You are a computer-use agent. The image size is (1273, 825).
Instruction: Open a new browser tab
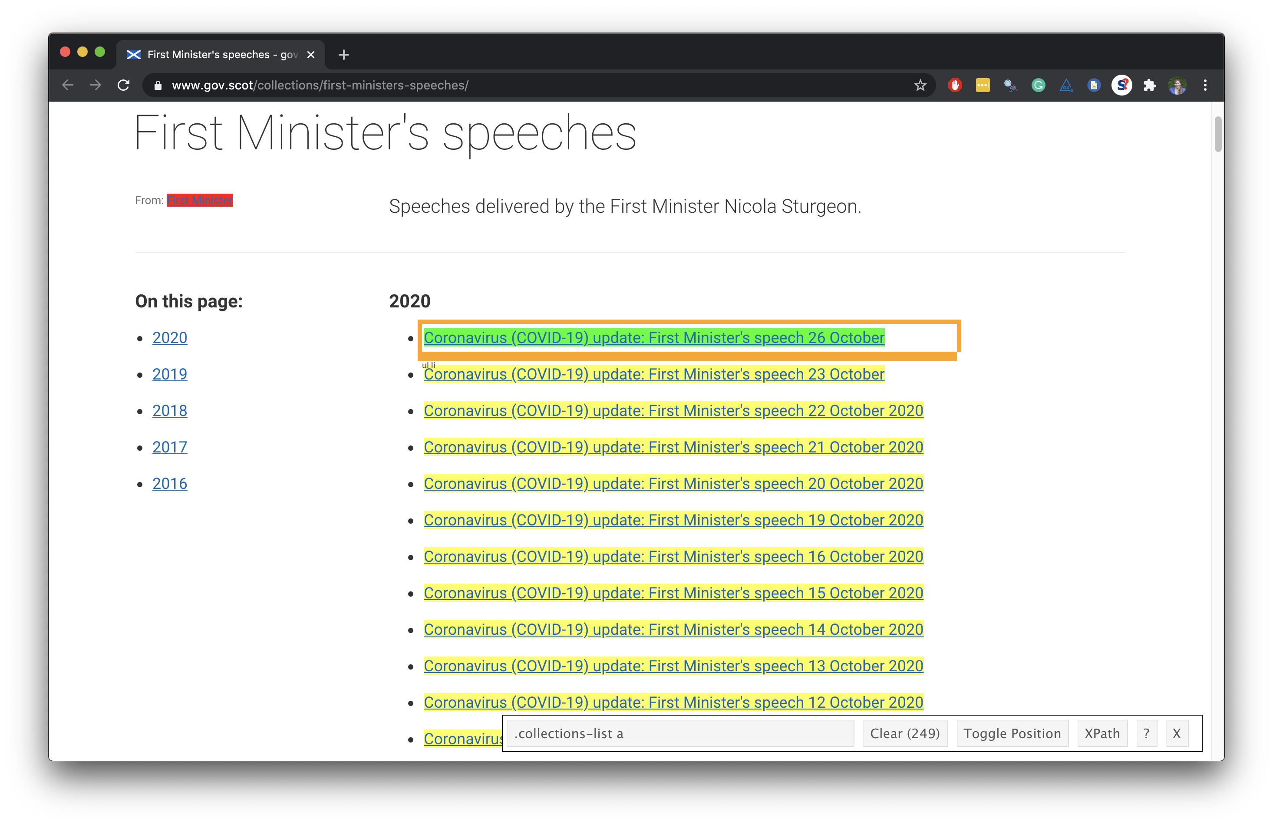point(344,55)
